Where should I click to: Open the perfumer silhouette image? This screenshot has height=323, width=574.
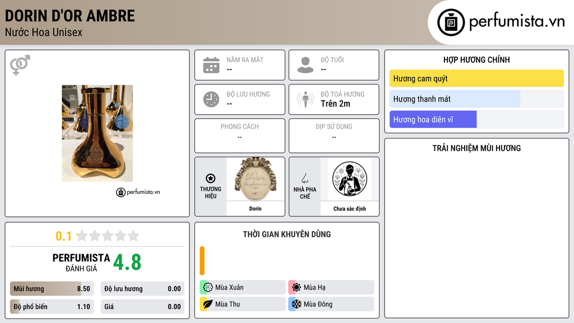click(350, 179)
